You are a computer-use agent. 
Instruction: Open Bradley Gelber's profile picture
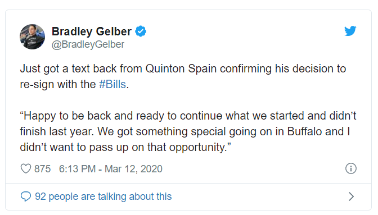32,36
